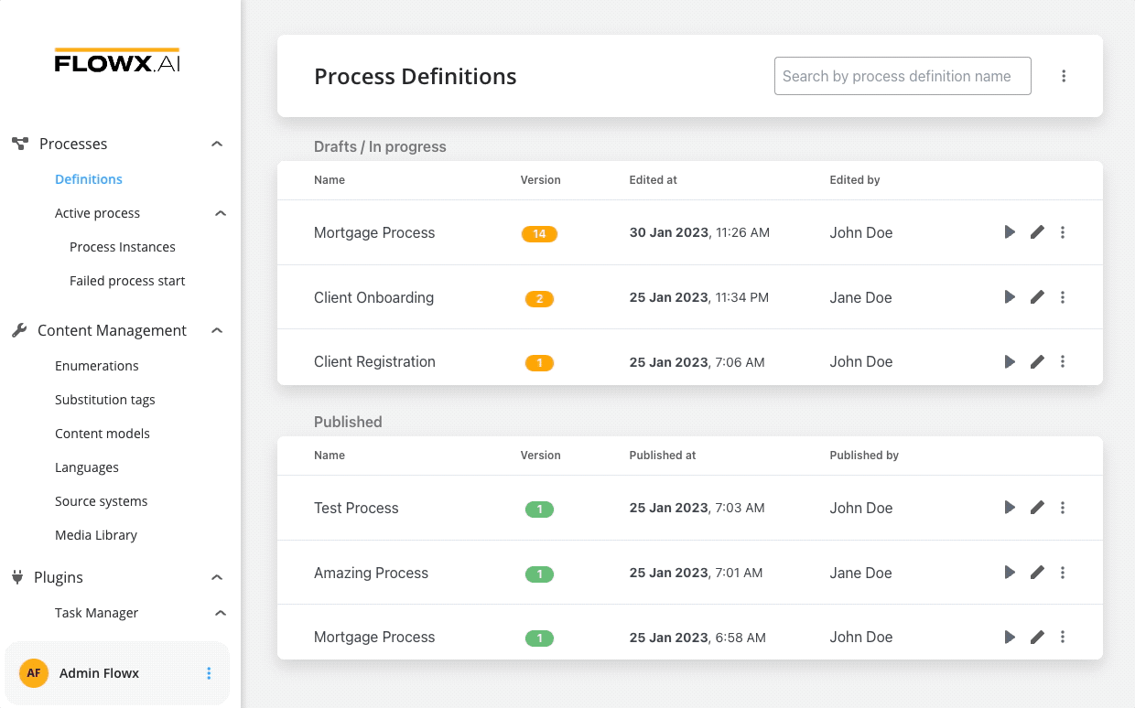Navigate to Process Instances

122,246
